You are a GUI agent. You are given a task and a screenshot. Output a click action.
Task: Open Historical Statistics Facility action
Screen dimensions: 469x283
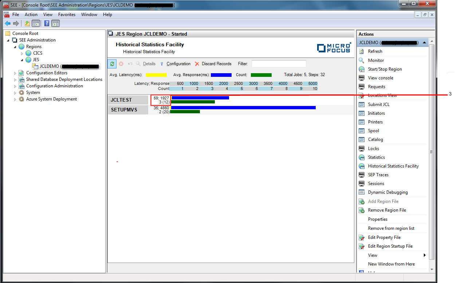point(393,166)
